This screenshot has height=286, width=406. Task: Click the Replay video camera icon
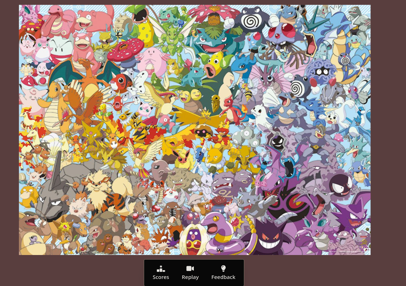click(x=190, y=269)
